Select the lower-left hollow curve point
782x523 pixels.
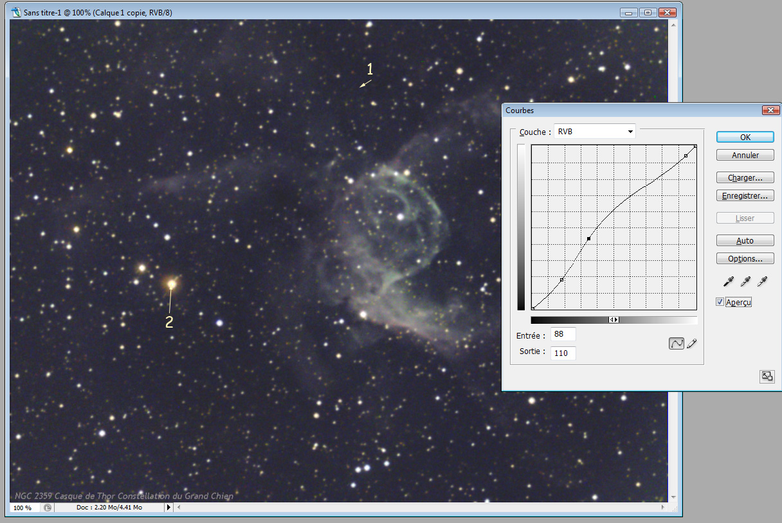562,279
